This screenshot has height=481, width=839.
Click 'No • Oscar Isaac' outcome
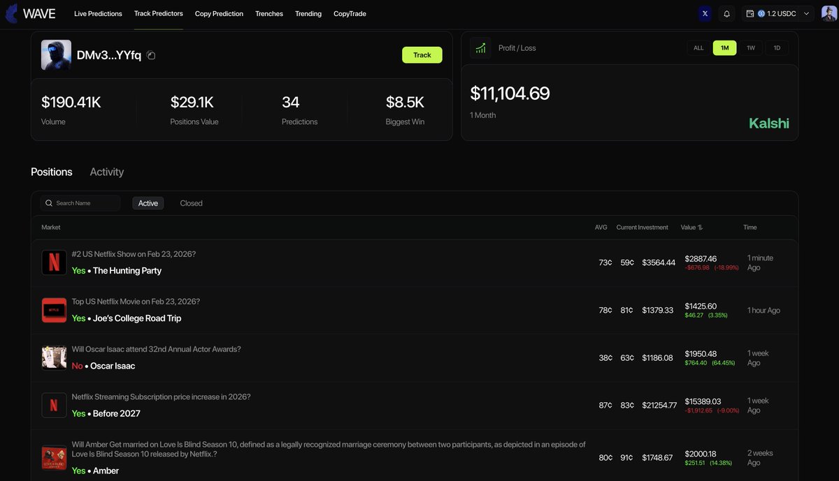click(103, 366)
